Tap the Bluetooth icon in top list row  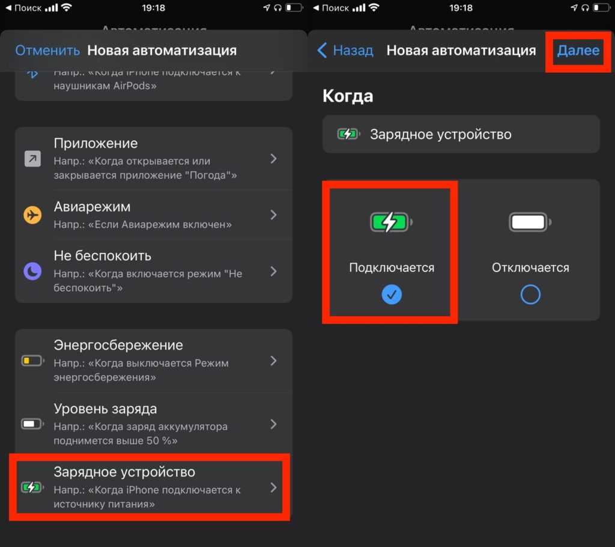32,72
